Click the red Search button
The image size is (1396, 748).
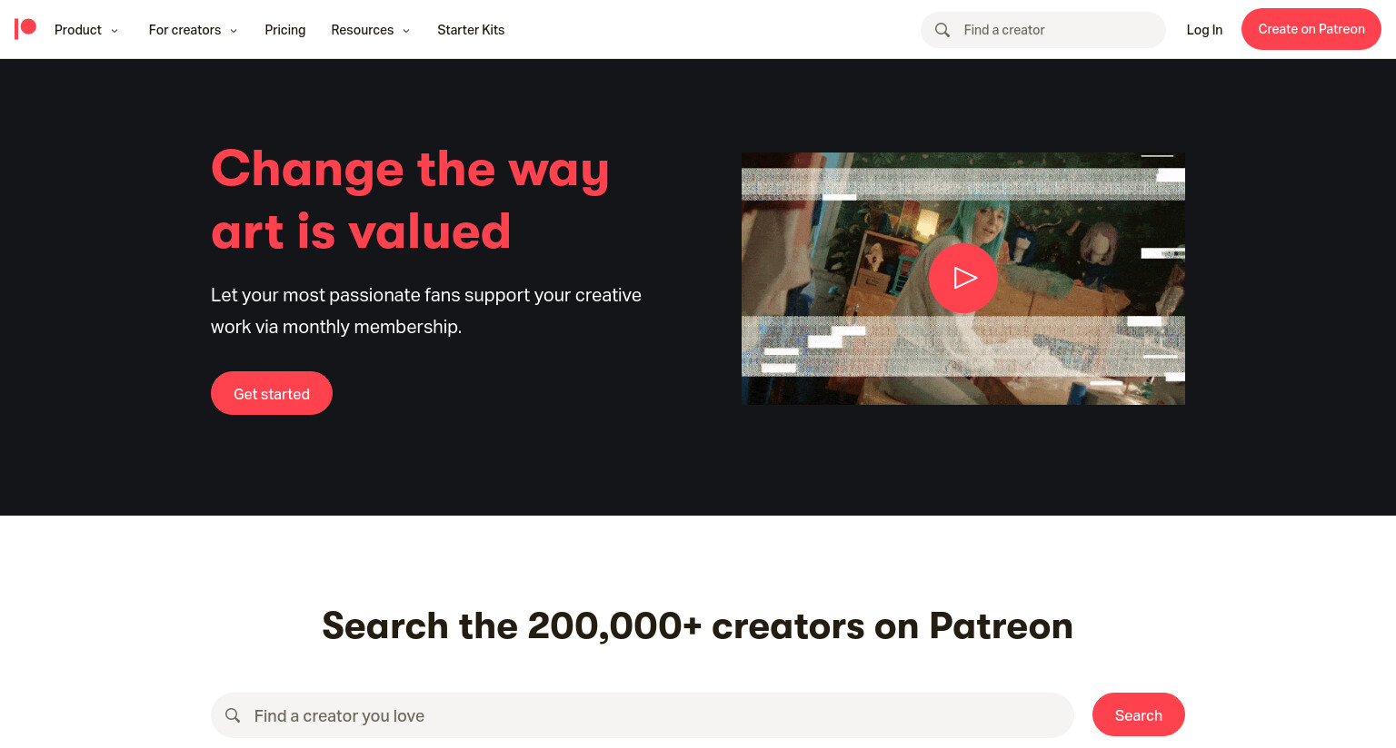tap(1139, 714)
